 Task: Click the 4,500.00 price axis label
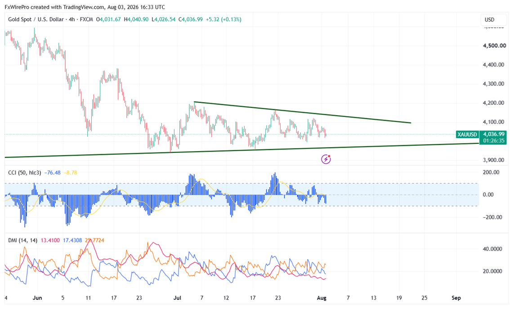click(494, 45)
